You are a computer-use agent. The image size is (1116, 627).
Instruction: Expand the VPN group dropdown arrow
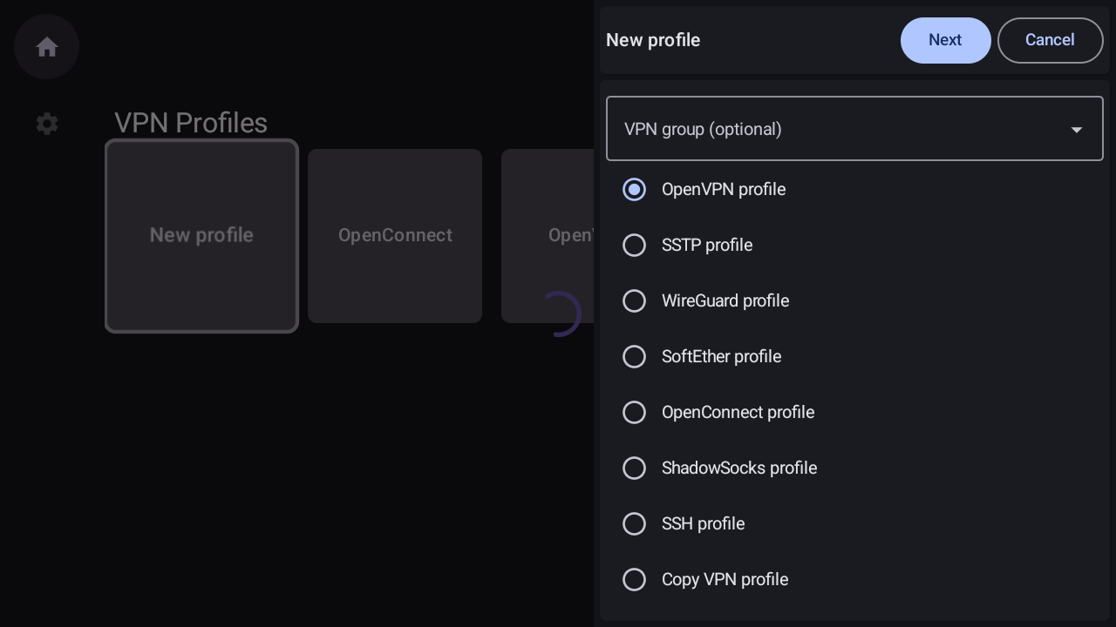pos(1077,130)
